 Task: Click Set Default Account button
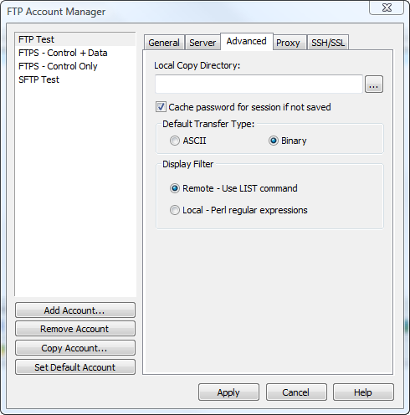pos(75,367)
